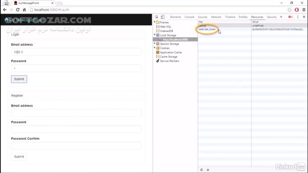Click the red error count indicator
Screen dimensions: 308x173
[x=290, y=17]
